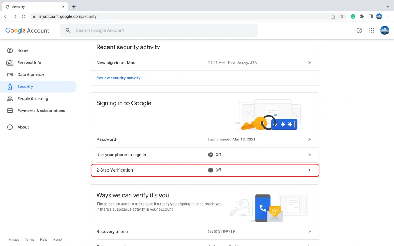
Task: Bookmark this page with the star icon
Action: 342,16
